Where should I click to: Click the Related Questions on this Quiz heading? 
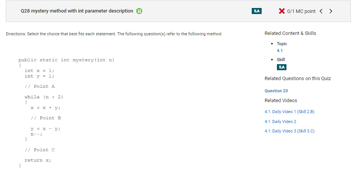click(297, 79)
